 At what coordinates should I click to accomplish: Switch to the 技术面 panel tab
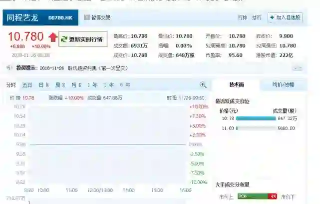coord(236,84)
